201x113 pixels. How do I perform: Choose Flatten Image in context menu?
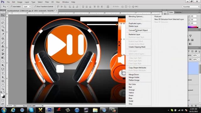(x=134, y=80)
